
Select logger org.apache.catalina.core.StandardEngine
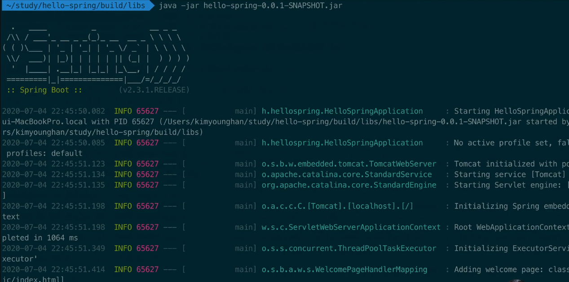coord(349,185)
